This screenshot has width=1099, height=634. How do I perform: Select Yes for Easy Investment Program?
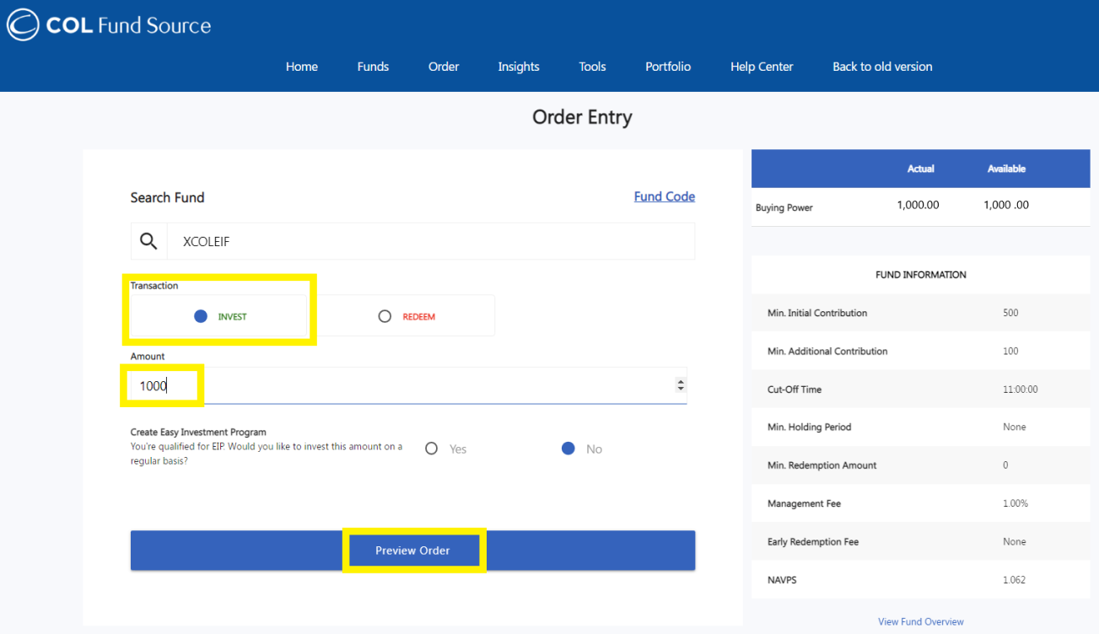coord(432,449)
